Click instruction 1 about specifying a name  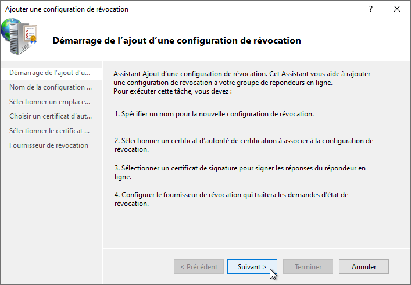(214, 113)
